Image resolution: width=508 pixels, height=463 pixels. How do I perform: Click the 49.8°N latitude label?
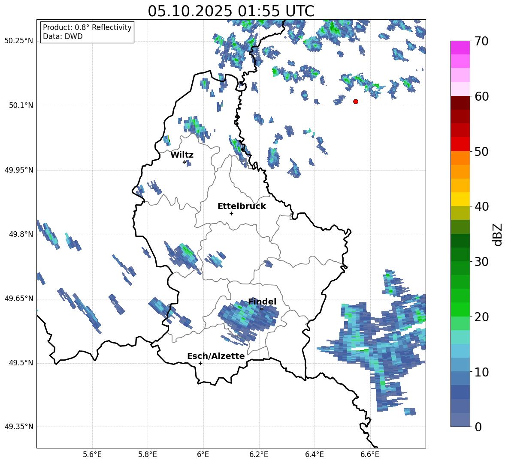pos(21,234)
